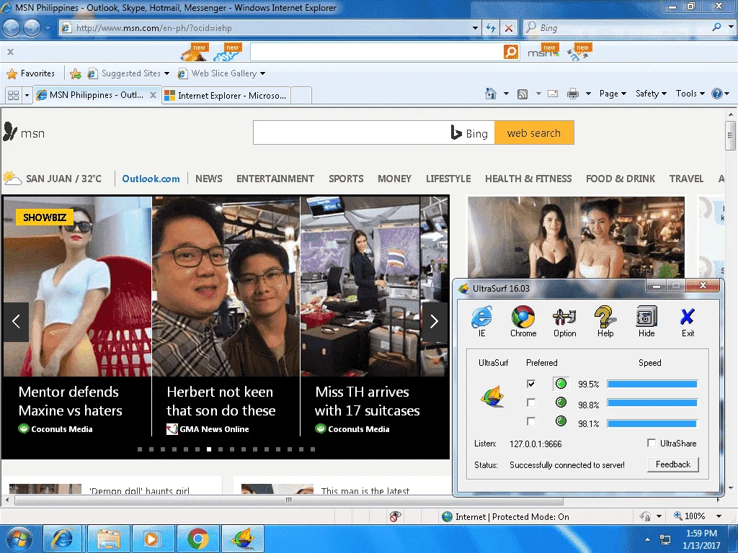The height and width of the screenshot is (553, 738).
Task: Open Google Chrome from the taskbar
Action: click(198, 539)
